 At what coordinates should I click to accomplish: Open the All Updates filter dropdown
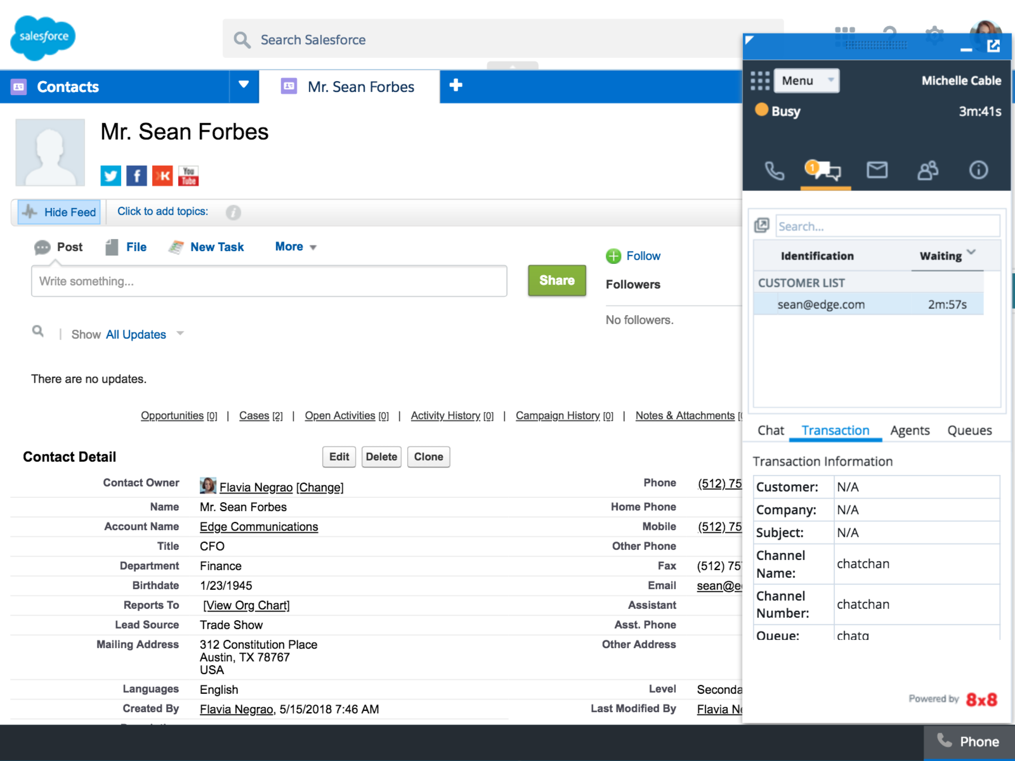click(x=145, y=335)
